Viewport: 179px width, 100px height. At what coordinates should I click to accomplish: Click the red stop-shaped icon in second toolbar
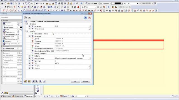(78, 7)
